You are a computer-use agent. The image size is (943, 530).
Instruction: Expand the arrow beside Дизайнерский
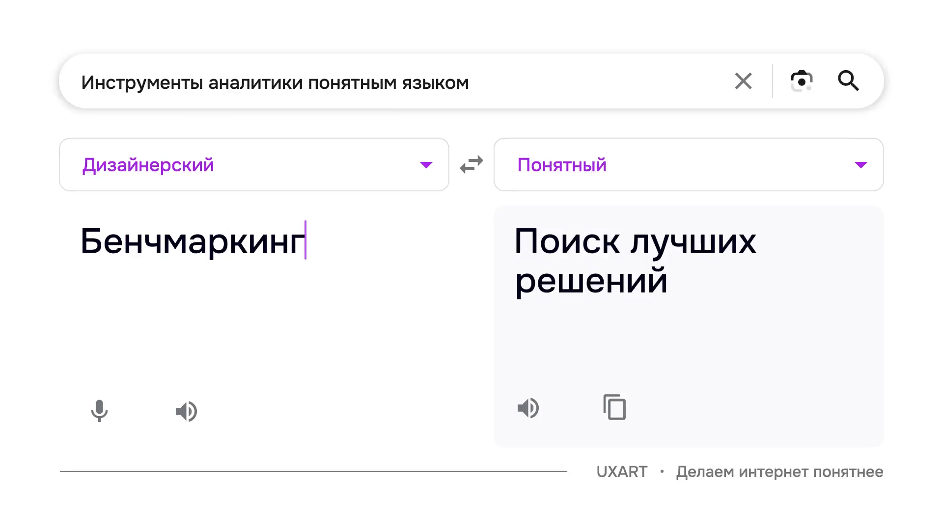pos(426,165)
